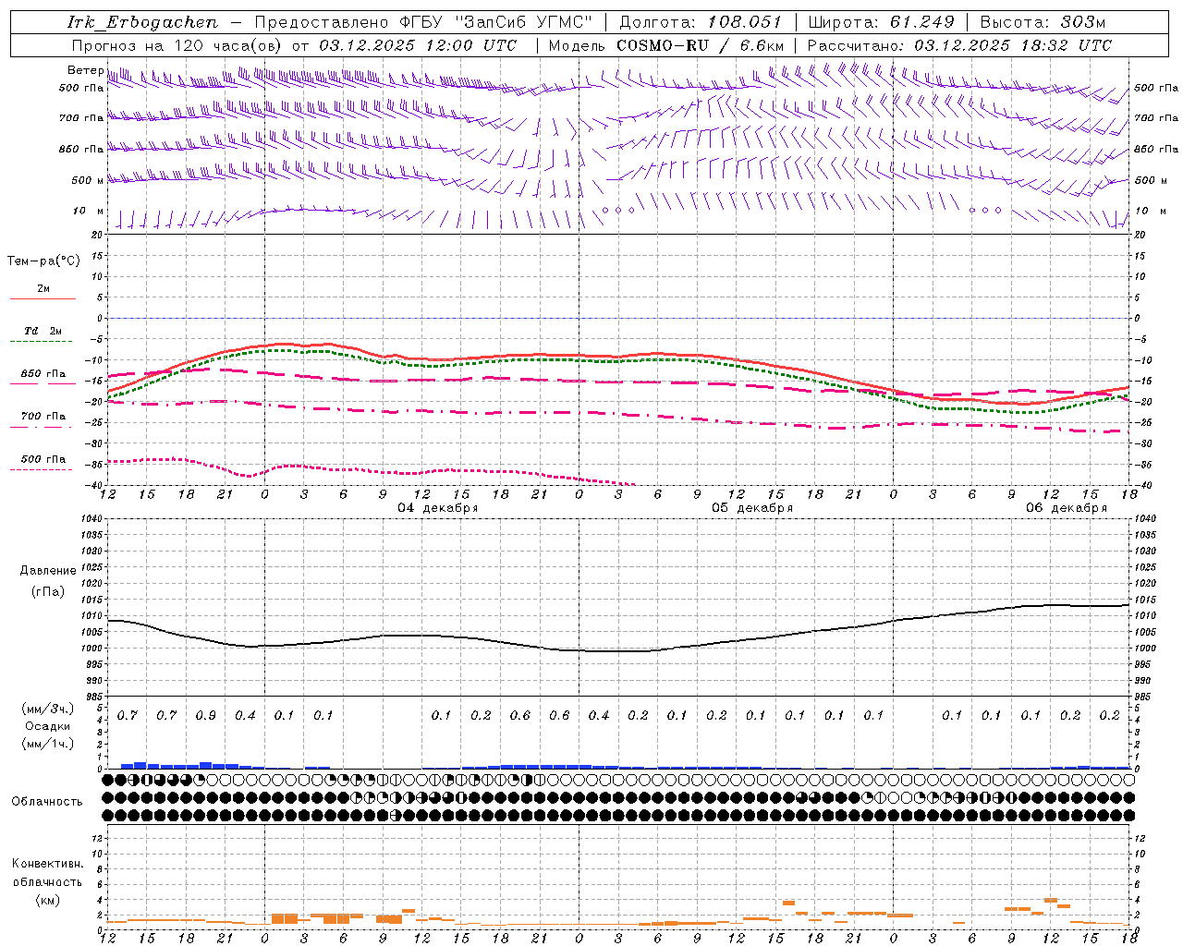Click the precipitation value 0.9

click(205, 715)
